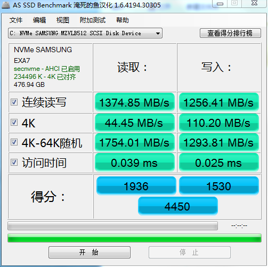Disable the 4K-64K随机 test checkbox
Screen dimensions: 268x267
pyautogui.click(x=14, y=142)
